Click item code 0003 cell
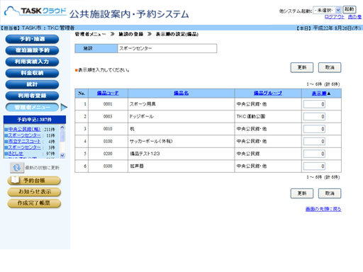Image resolution: width=363 pixels, height=272 pixels. tap(108, 116)
